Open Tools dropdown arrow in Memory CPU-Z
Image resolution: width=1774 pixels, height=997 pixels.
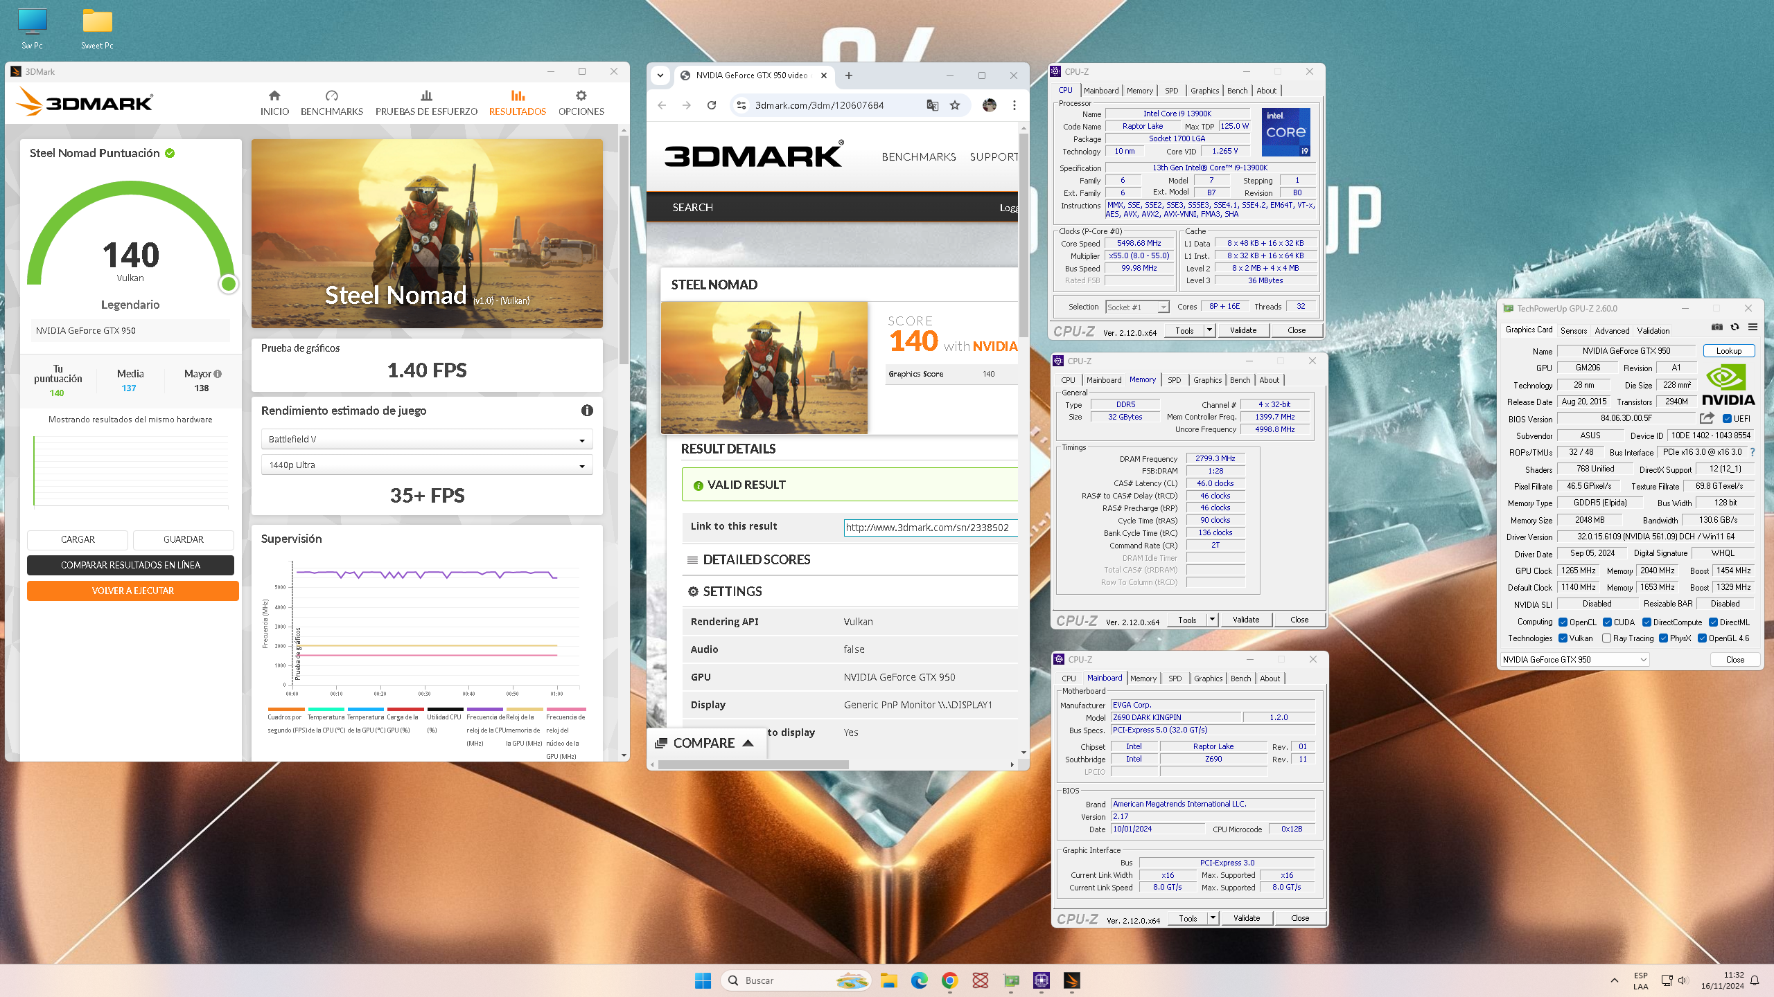pos(1213,620)
